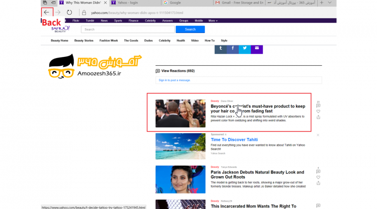Open Finance in the Yahoo top bar
The image size is (377, 209).
coord(134,20)
